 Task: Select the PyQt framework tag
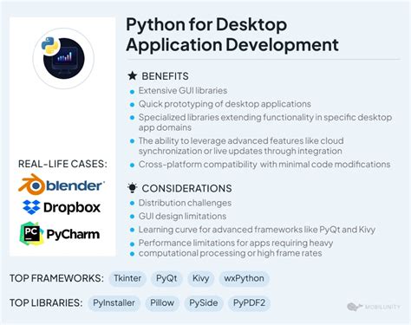(x=166, y=278)
